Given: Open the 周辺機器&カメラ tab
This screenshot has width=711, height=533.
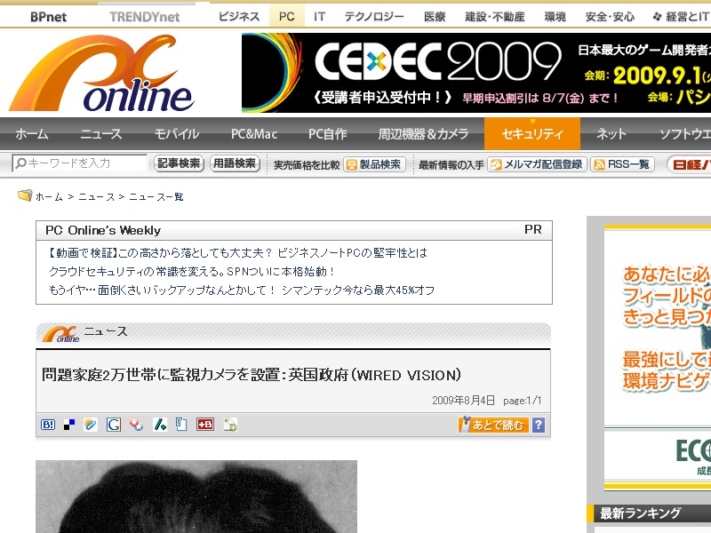Looking at the screenshot, I should click(x=423, y=134).
